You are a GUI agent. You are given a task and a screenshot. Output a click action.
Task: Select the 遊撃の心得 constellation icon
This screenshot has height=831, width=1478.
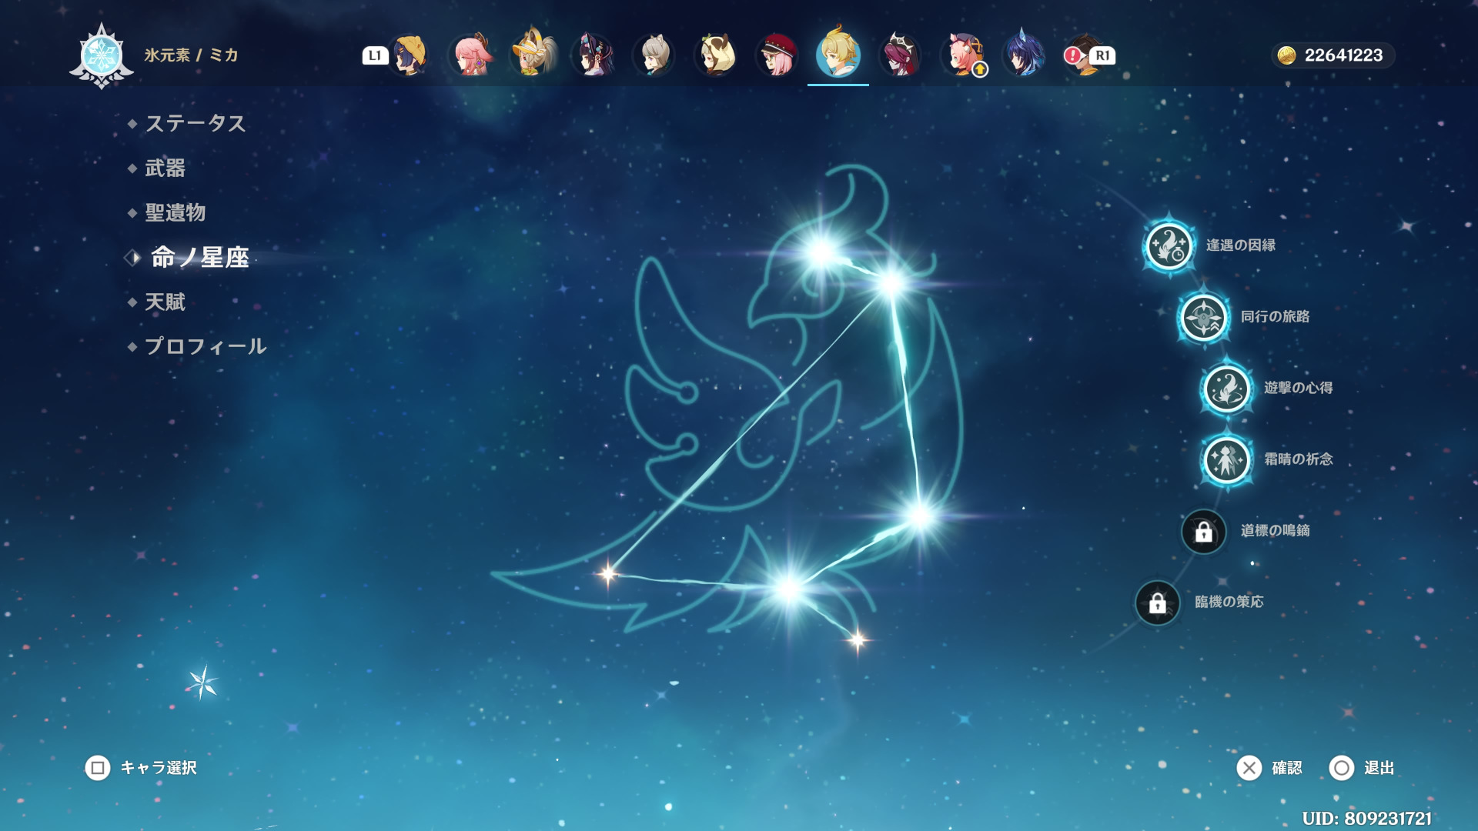[1226, 389]
